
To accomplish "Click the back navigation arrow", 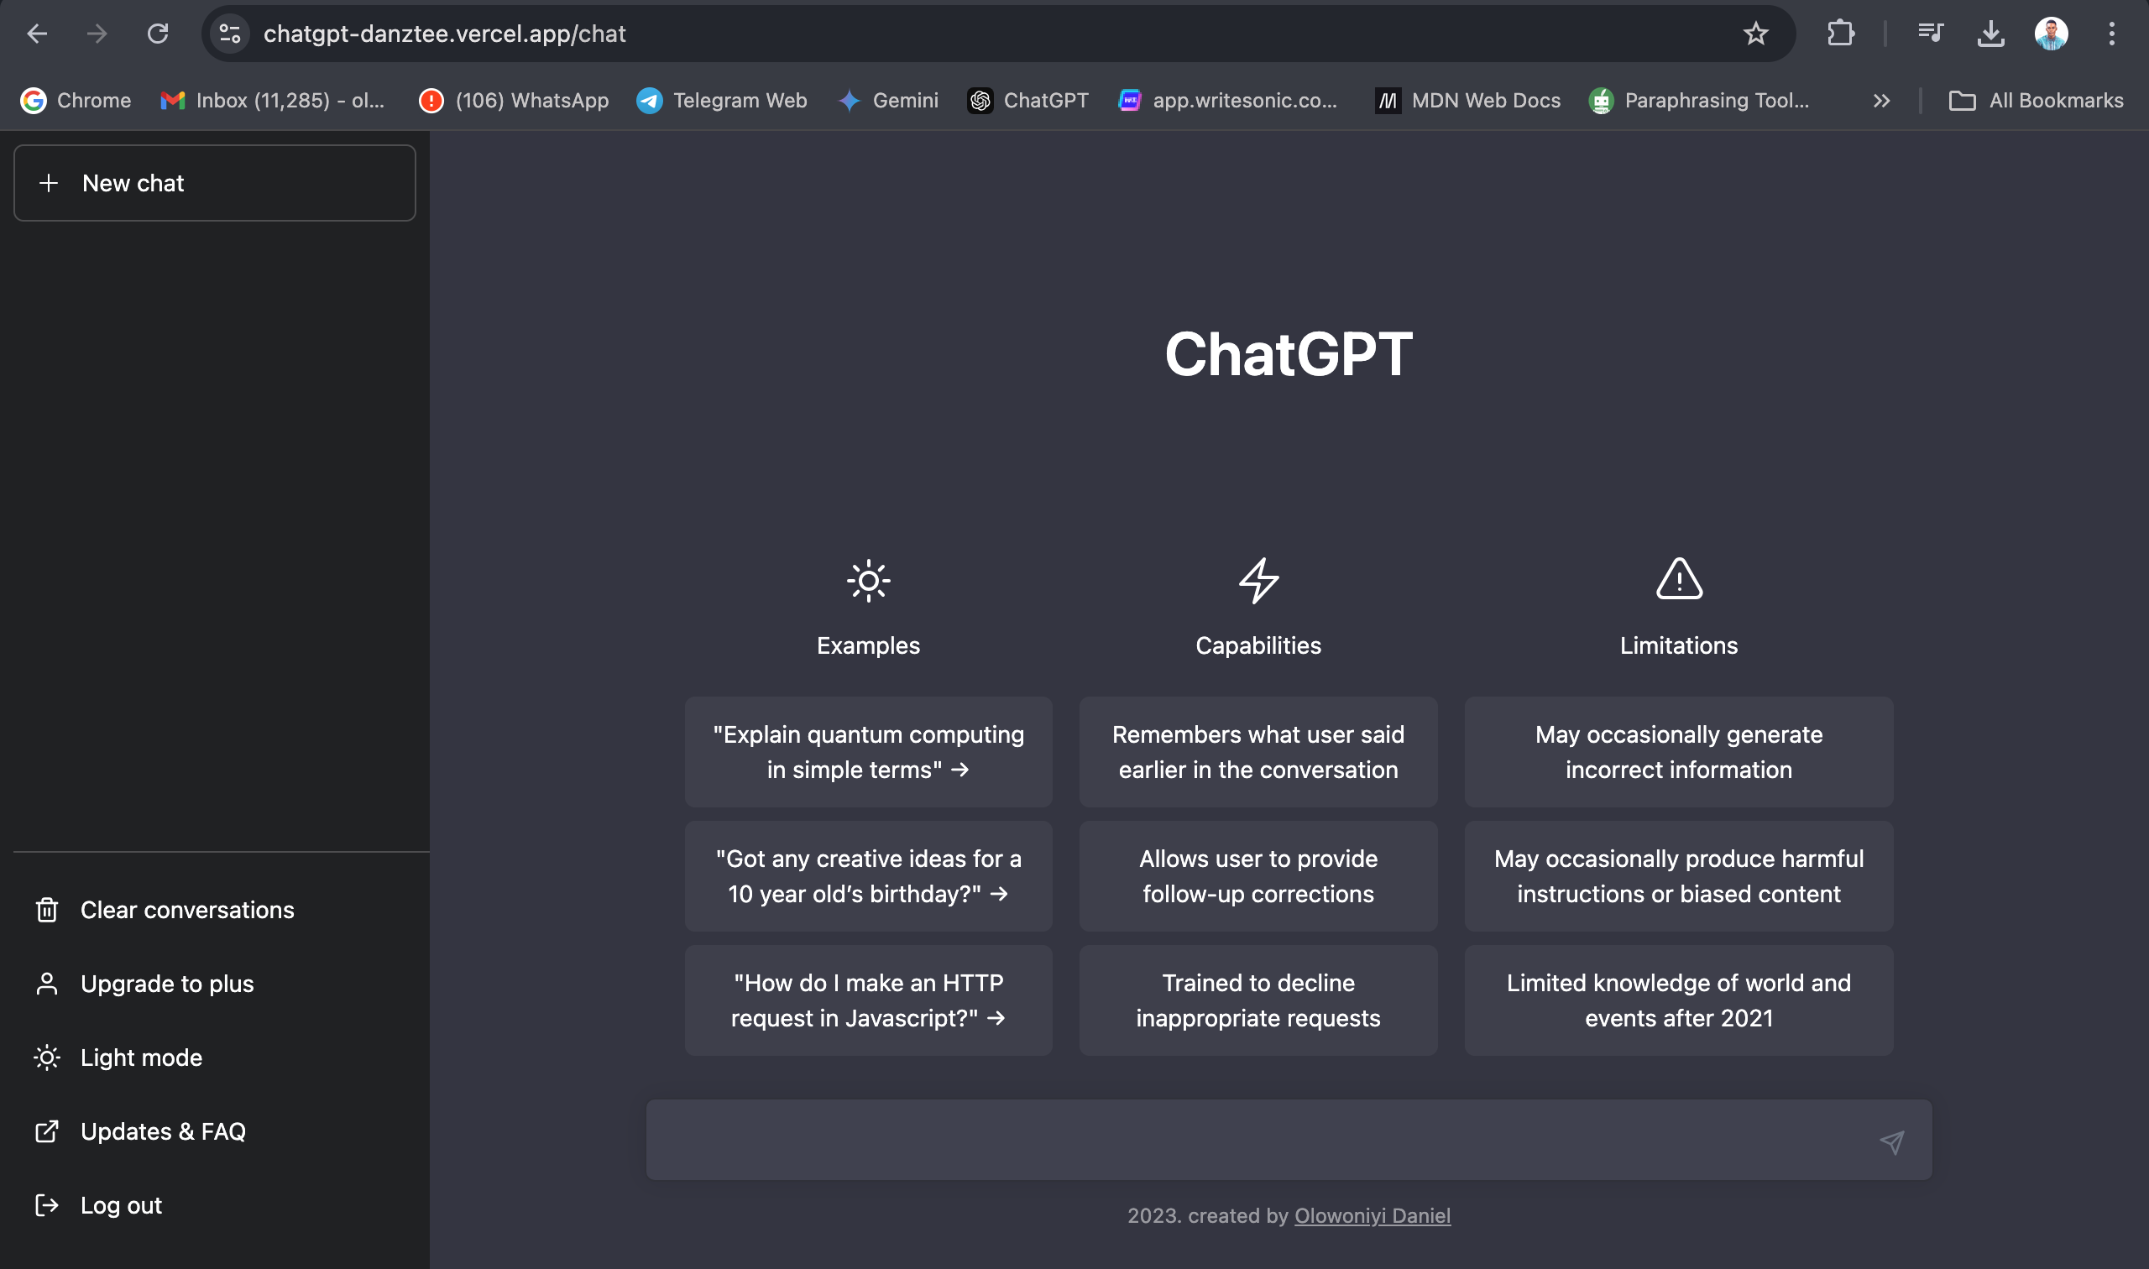I will click(36, 34).
